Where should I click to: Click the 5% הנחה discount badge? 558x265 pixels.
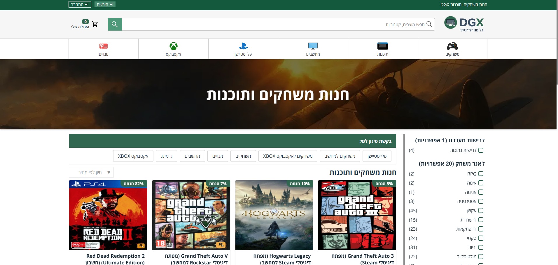click(x=384, y=184)
